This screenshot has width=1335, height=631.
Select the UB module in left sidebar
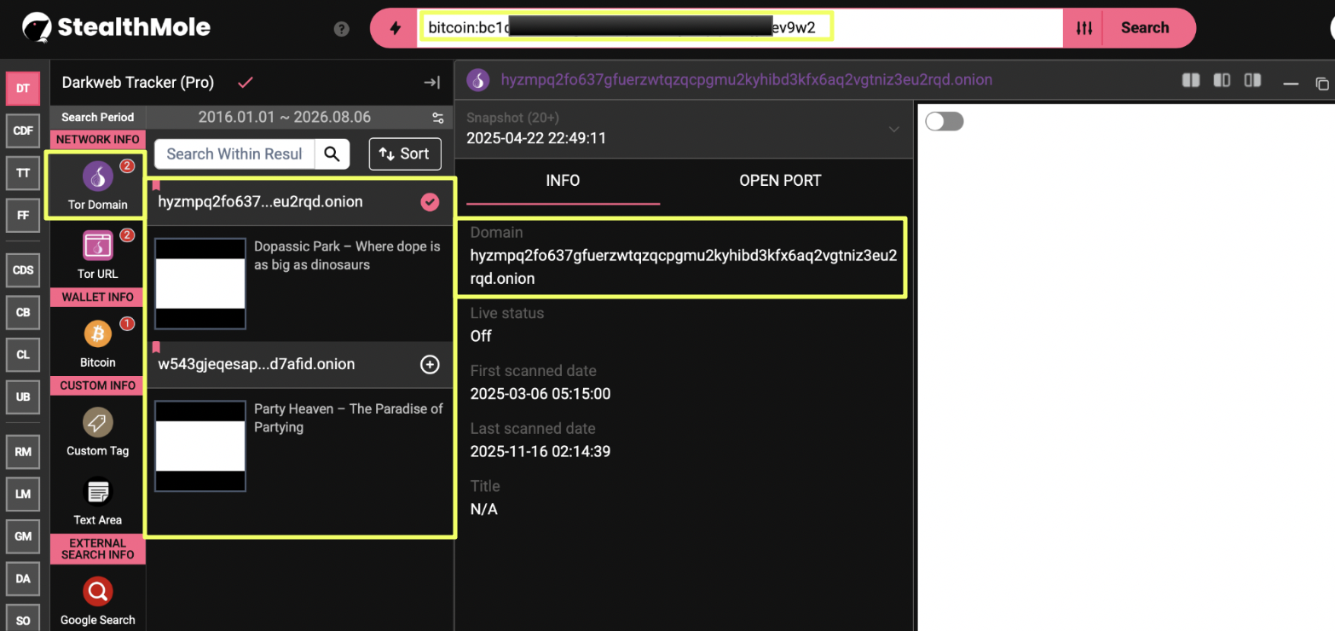point(23,397)
